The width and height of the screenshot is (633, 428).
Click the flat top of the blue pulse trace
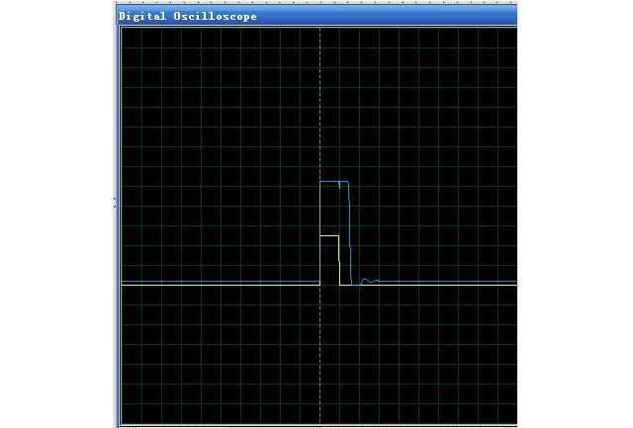[334, 182]
